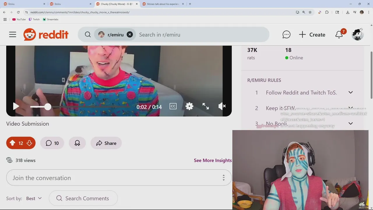
Task: Close the Chucky Movie tab
Action: pos(136,4)
